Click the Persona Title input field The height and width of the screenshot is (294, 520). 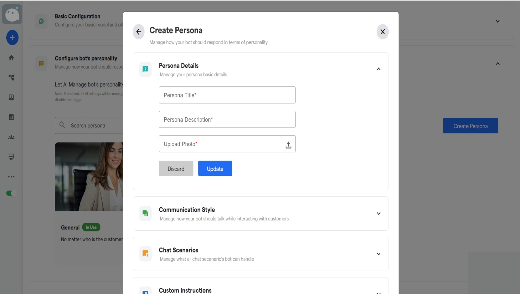[227, 95]
